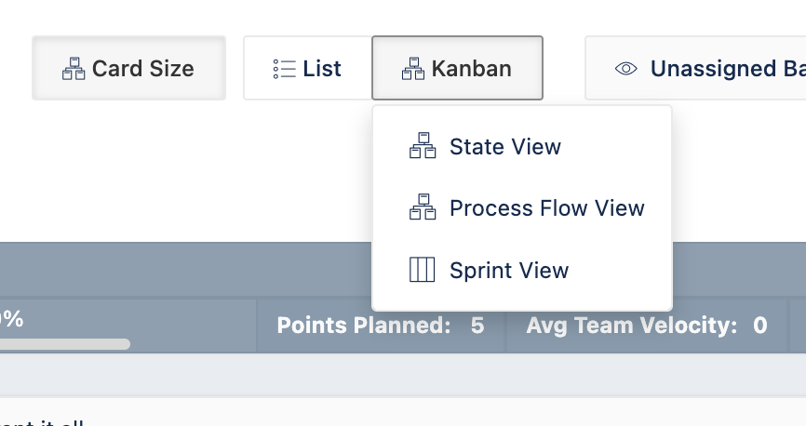The width and height of the screenshot is (806, 426).
Task: Click the Kanban board icon
Action: click(x=412, y=68)
